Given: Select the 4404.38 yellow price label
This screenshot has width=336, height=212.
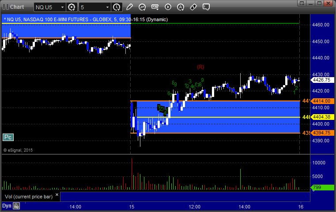Looking at the screenshot, I should click(x=322, y=117).
